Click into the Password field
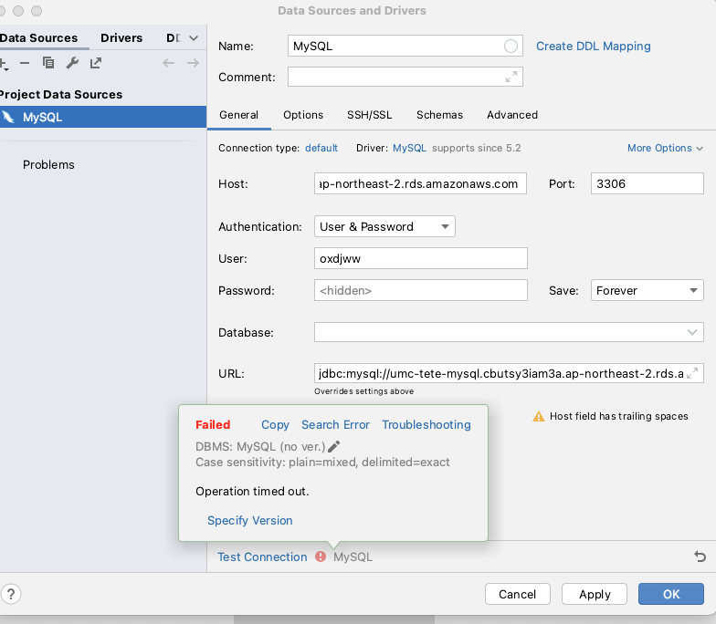Viewport: 716px width, 624px height. pos(420,290)
